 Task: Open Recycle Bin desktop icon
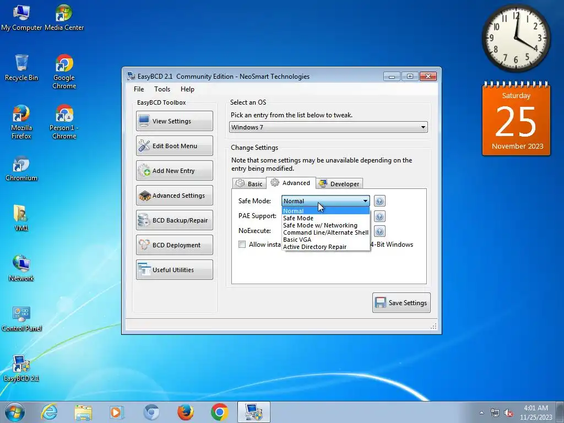click(x=21, y=68)
